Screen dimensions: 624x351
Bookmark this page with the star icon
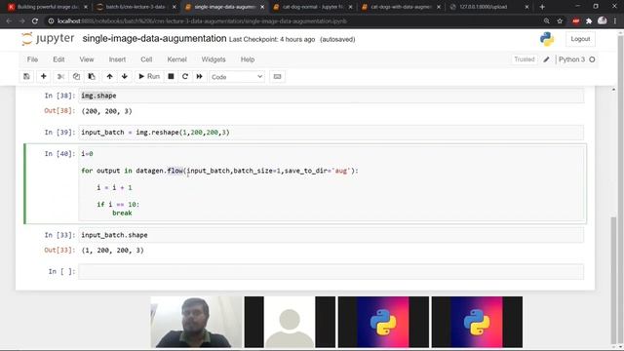pos(560,21)
